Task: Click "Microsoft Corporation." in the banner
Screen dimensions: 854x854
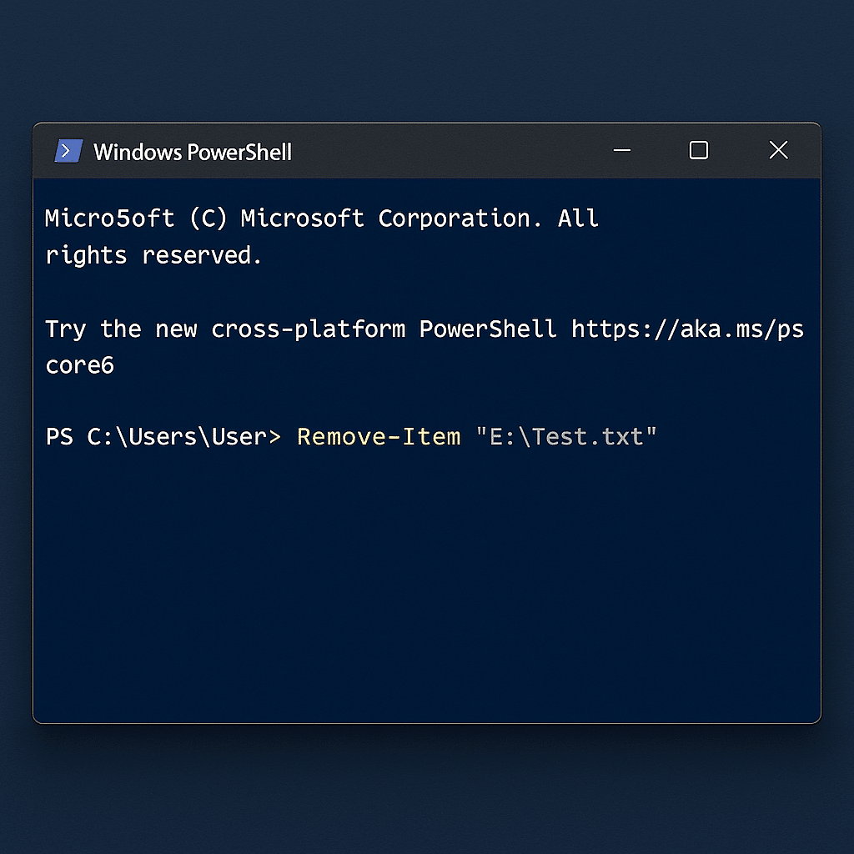Action: click(391, 219)
